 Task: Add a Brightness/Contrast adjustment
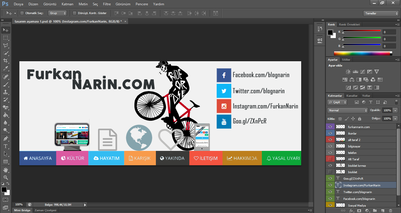[348, 71]
